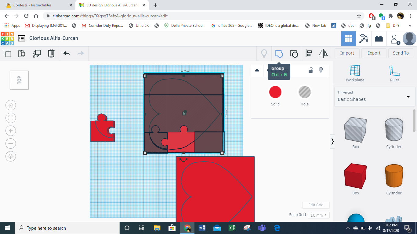The height and width of the screenshot is (234, 417).
Task: Click the Tinkercad logo
Action: (x=7, y=38)
